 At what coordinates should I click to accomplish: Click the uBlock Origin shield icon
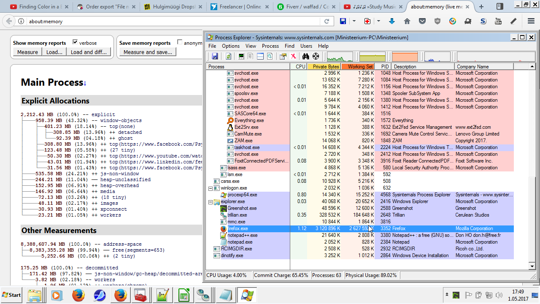tap(437, 21)
